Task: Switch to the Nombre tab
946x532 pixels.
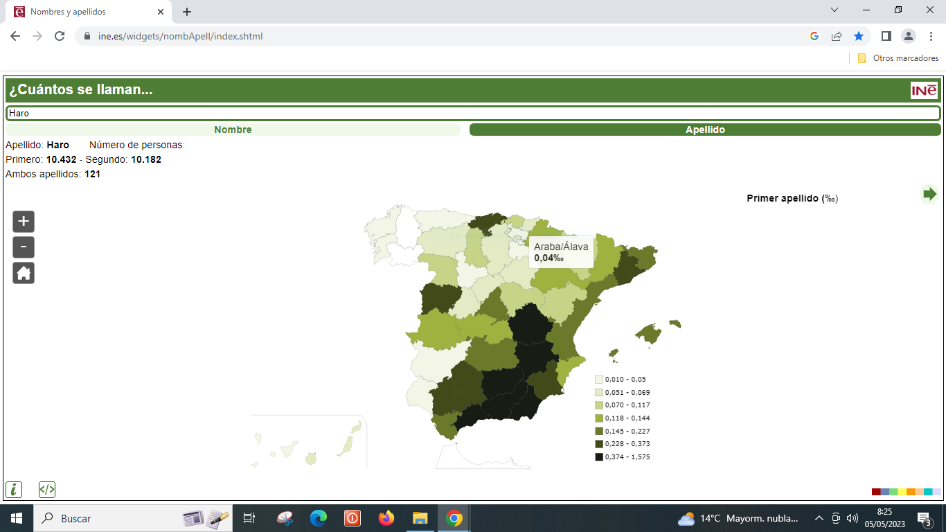Action: tap(233, 130)
